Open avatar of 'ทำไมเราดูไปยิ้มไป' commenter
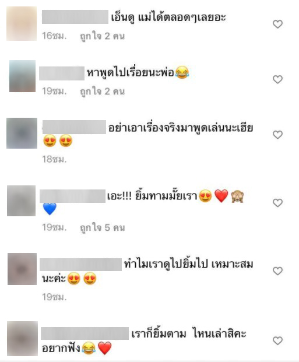Viewport: 299px width, 362px height. 22,269
